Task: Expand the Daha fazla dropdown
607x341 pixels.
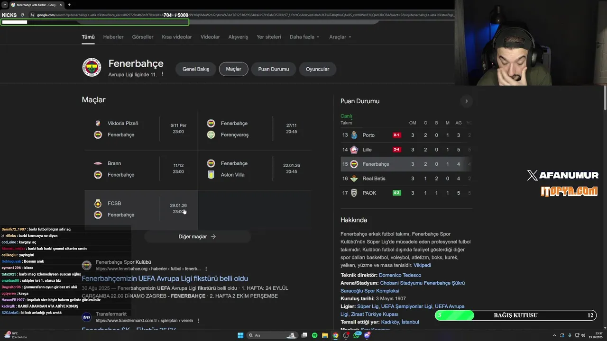Action: (304, 37)
